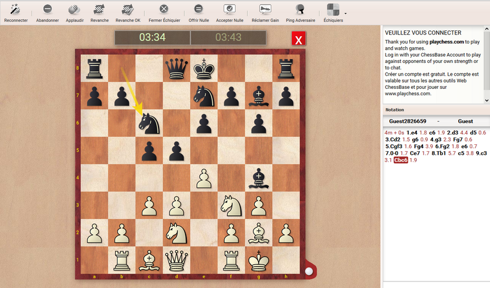Click the Échiquiers board layout icon

[333, 9]
